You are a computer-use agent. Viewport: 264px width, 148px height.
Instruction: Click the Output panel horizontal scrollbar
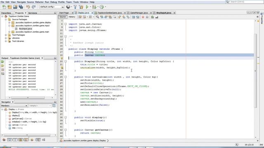pos(28,97)
